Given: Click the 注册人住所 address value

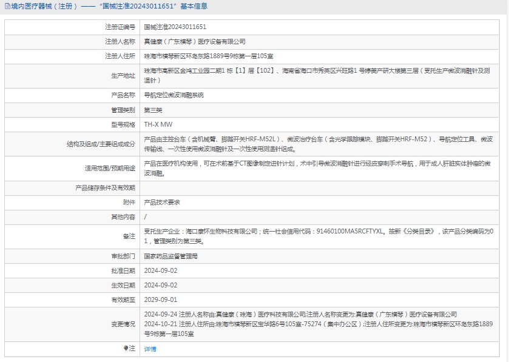Looking at the screenshot, I should coord(208,56).
